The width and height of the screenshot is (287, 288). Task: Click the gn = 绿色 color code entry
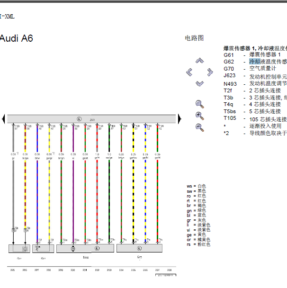[x=196, y=210]
